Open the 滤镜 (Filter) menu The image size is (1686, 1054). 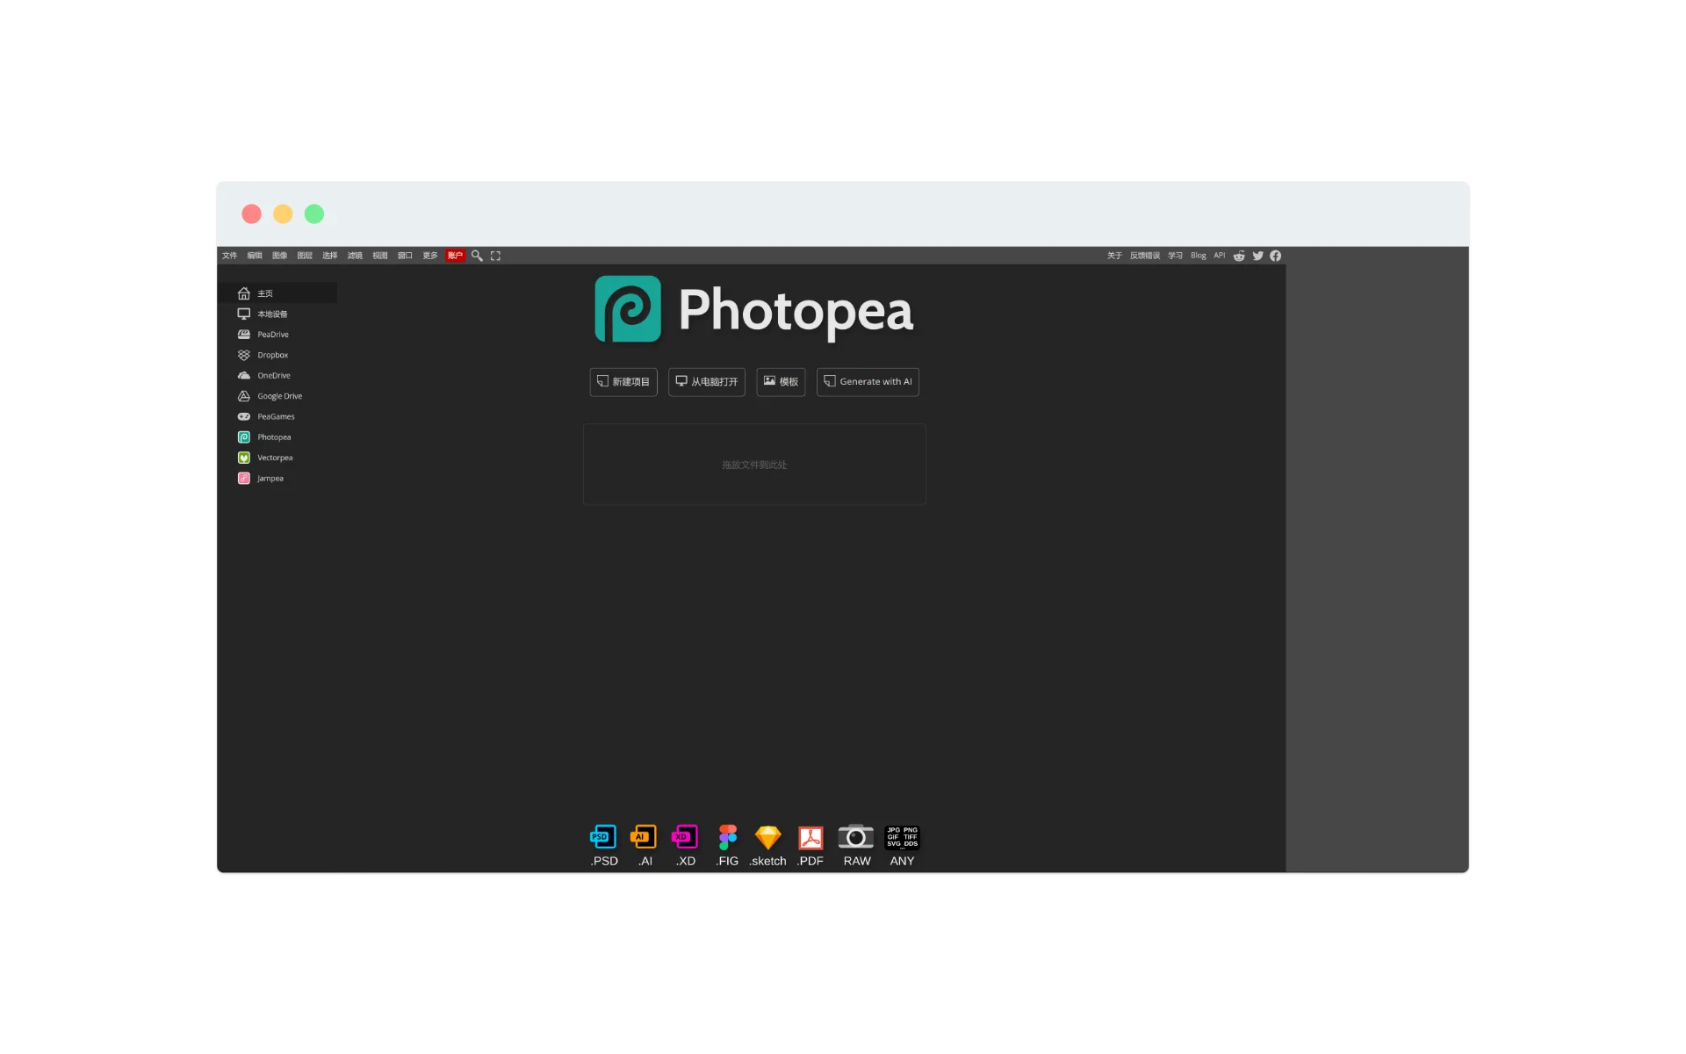point(355,256)
